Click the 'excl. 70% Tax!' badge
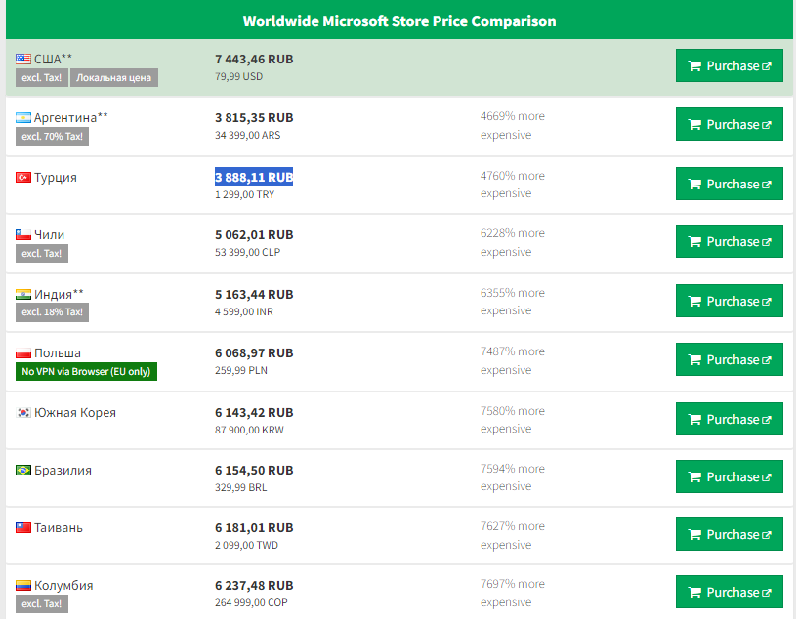This screenshot has width=796, height=619. 53,137
